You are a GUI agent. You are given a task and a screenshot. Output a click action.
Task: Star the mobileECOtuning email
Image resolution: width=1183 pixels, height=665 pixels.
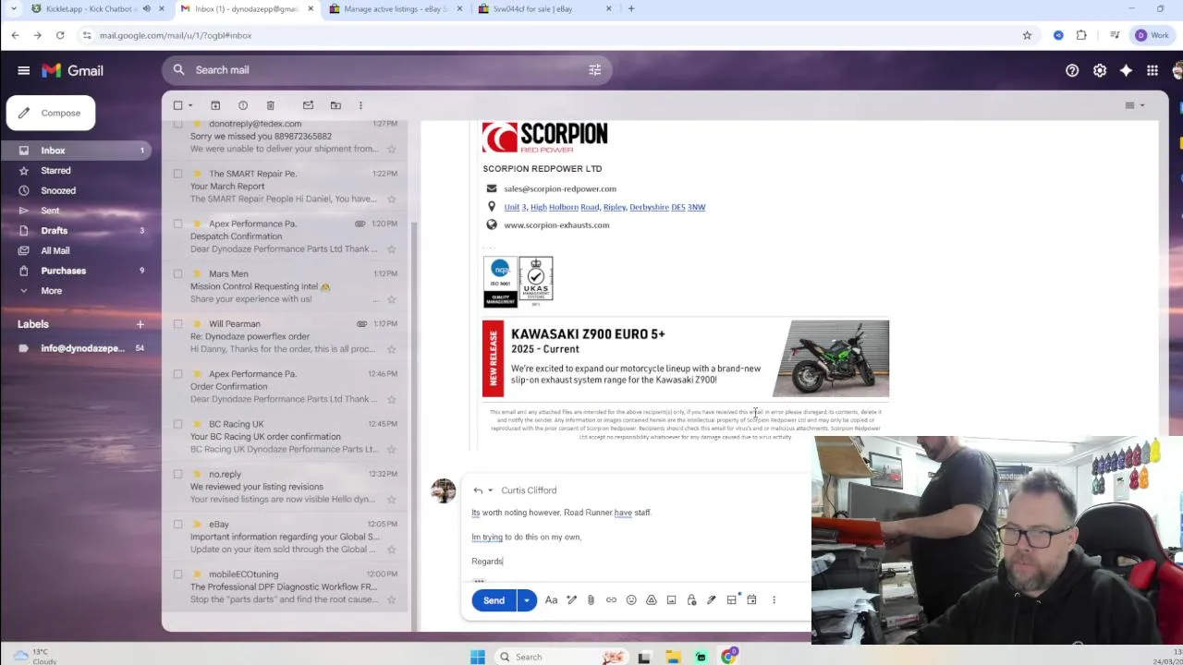pyautogui.click(x=392, y=599)
